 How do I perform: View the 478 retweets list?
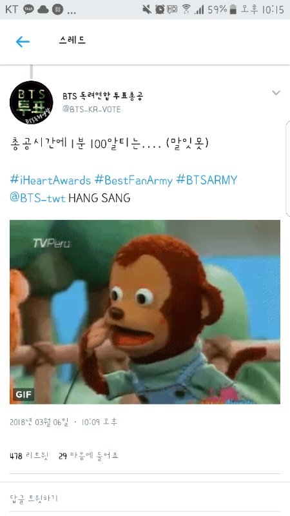[x=29, y=456]
